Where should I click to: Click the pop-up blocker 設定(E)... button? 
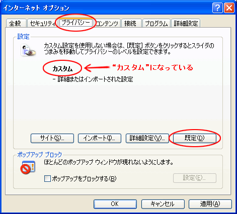point(195,178)
